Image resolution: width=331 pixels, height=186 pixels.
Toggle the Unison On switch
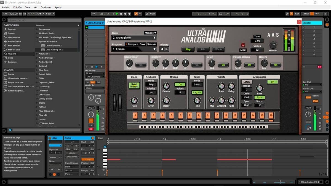[180, 85]
